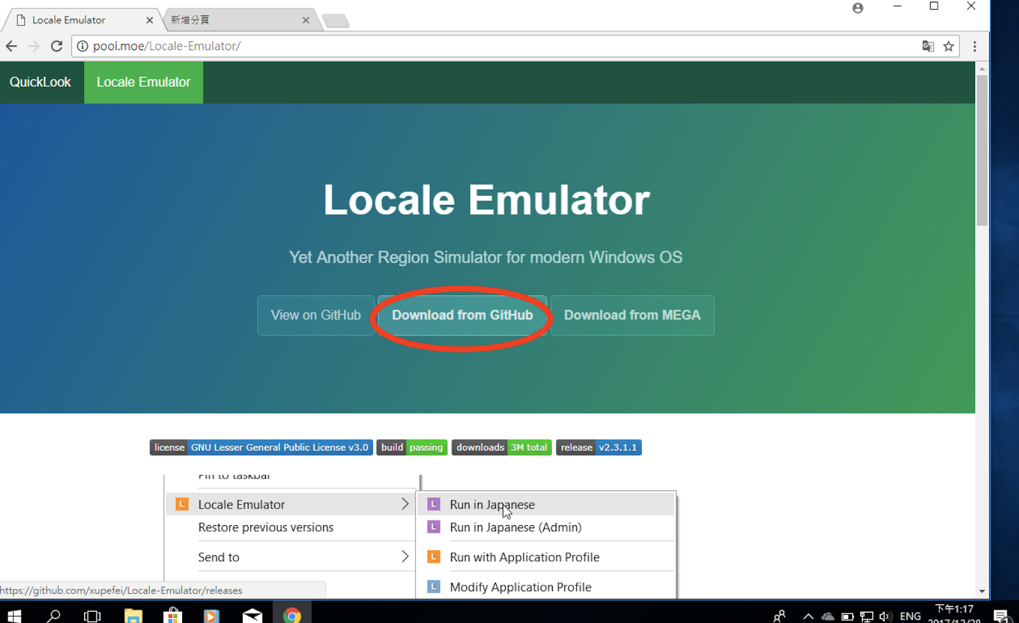Screen dimensions: 1019x623
Task: Click the View on GitHub button
Action: (x=316, y=315)
